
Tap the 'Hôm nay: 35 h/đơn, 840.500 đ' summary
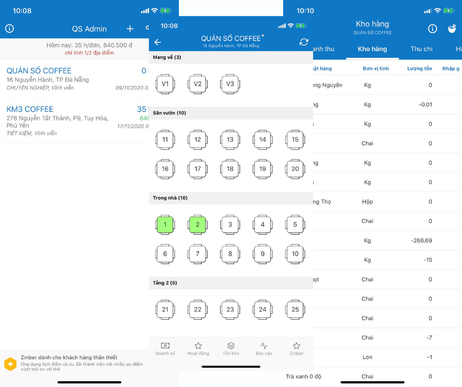tap(89, 45)
